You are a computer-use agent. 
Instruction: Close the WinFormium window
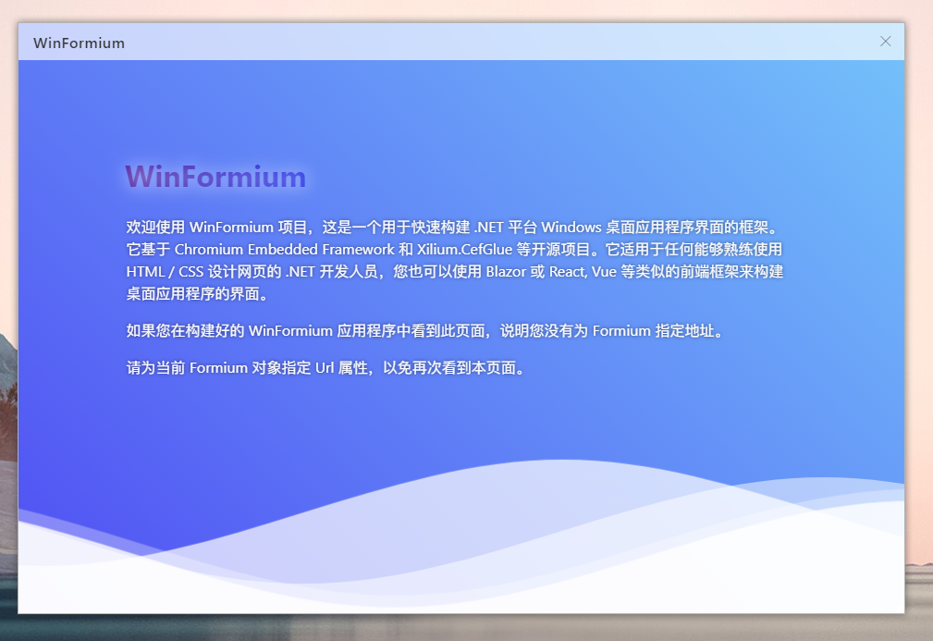885,42
